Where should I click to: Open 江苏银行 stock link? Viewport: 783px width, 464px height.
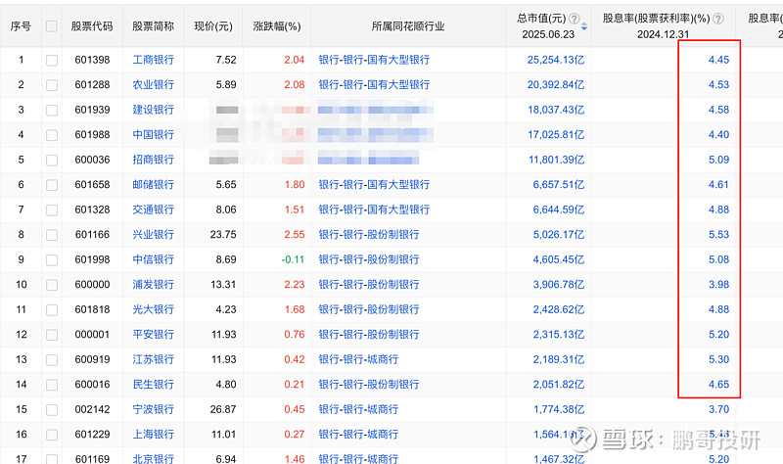coord(153,359)
